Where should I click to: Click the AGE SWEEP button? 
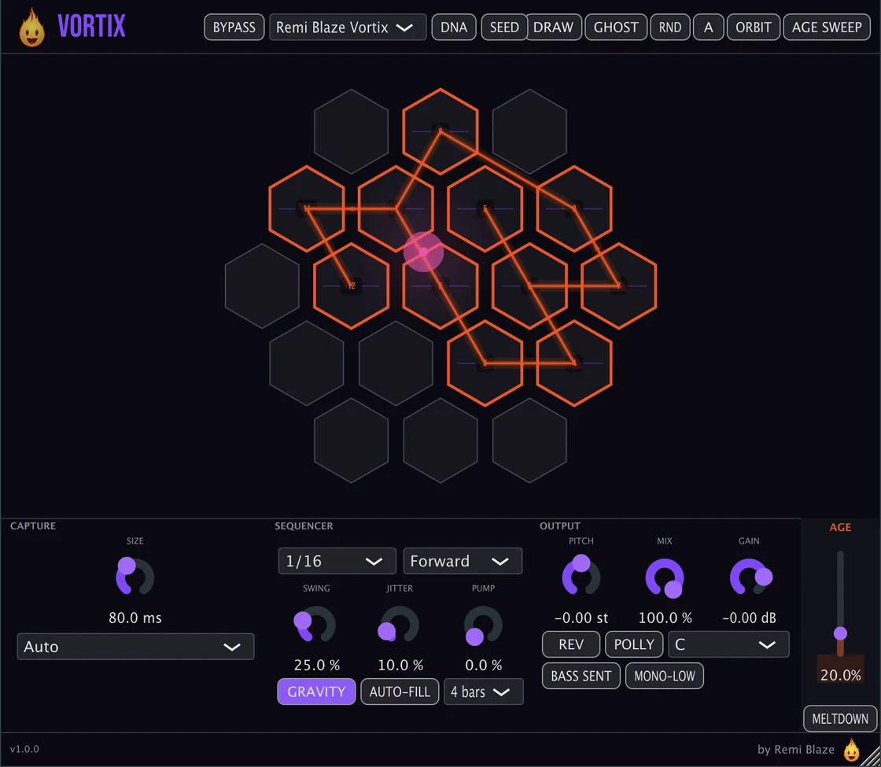click(827, 27)
